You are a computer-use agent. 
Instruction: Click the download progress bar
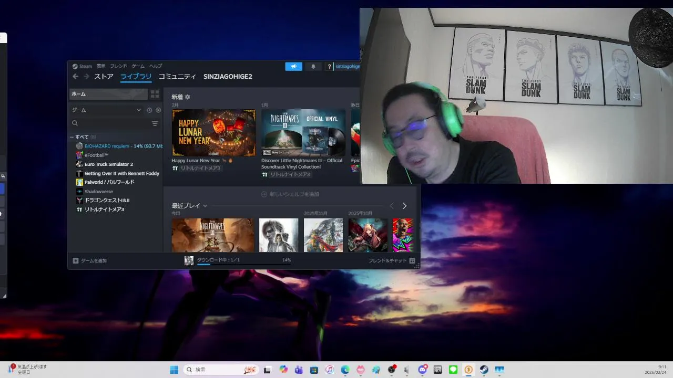244,265
